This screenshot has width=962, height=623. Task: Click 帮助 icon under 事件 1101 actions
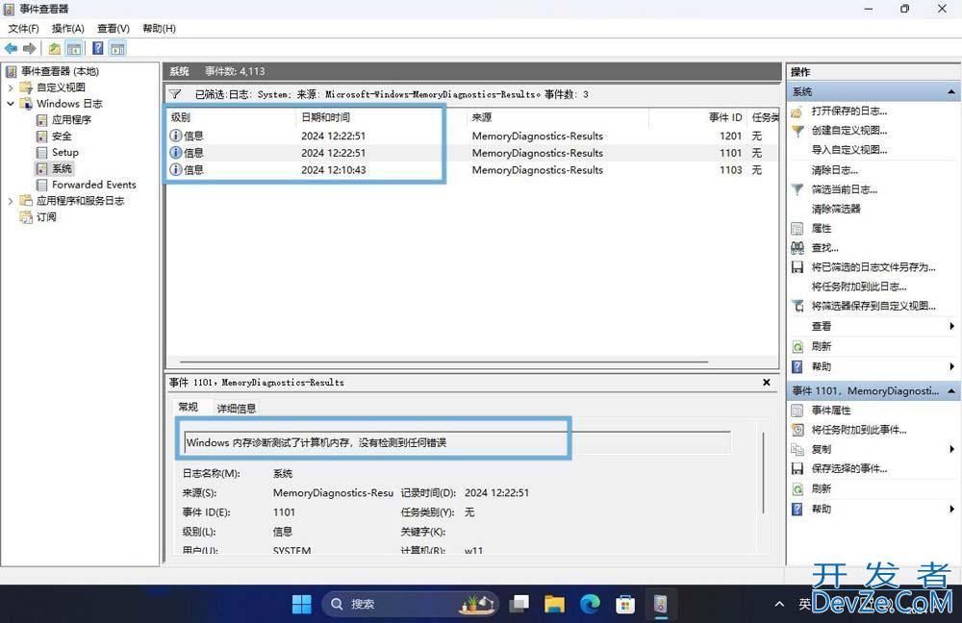(x=797, y=509)
